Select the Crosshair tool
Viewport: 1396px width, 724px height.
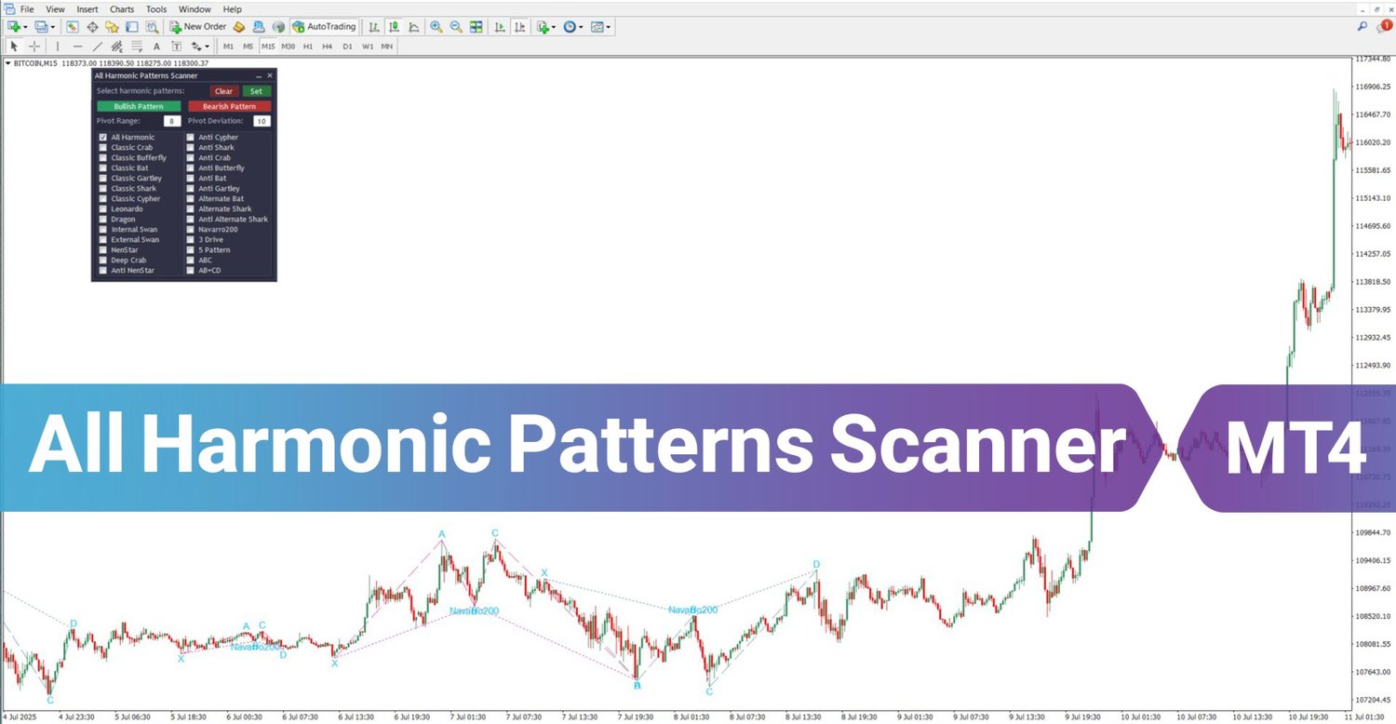coord(34,46)
